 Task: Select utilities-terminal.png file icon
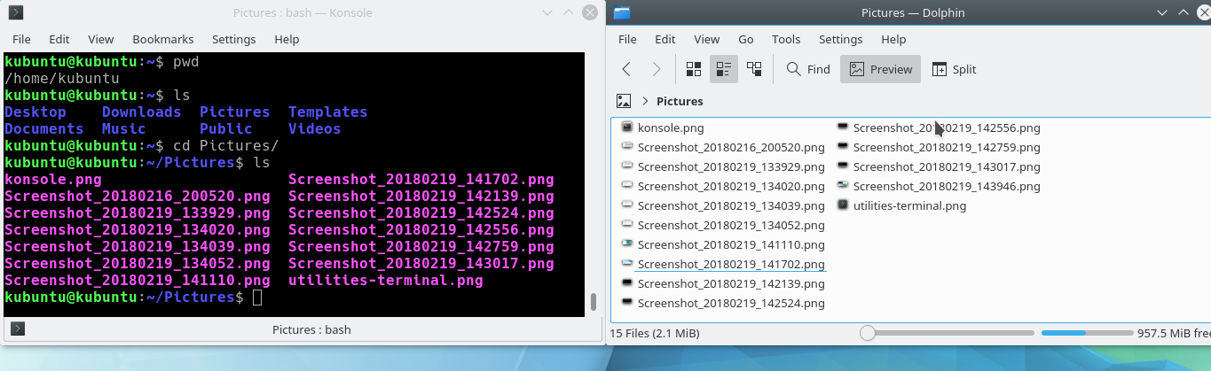click(843, 205)
